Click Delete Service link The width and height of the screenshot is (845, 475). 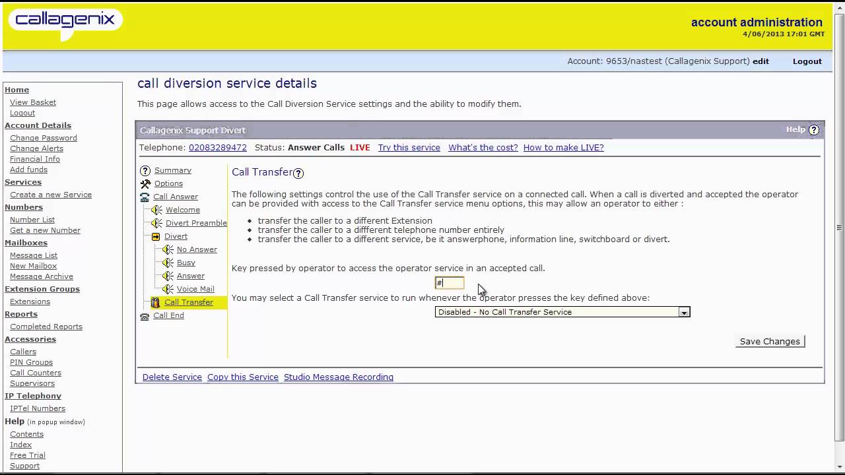172,377
